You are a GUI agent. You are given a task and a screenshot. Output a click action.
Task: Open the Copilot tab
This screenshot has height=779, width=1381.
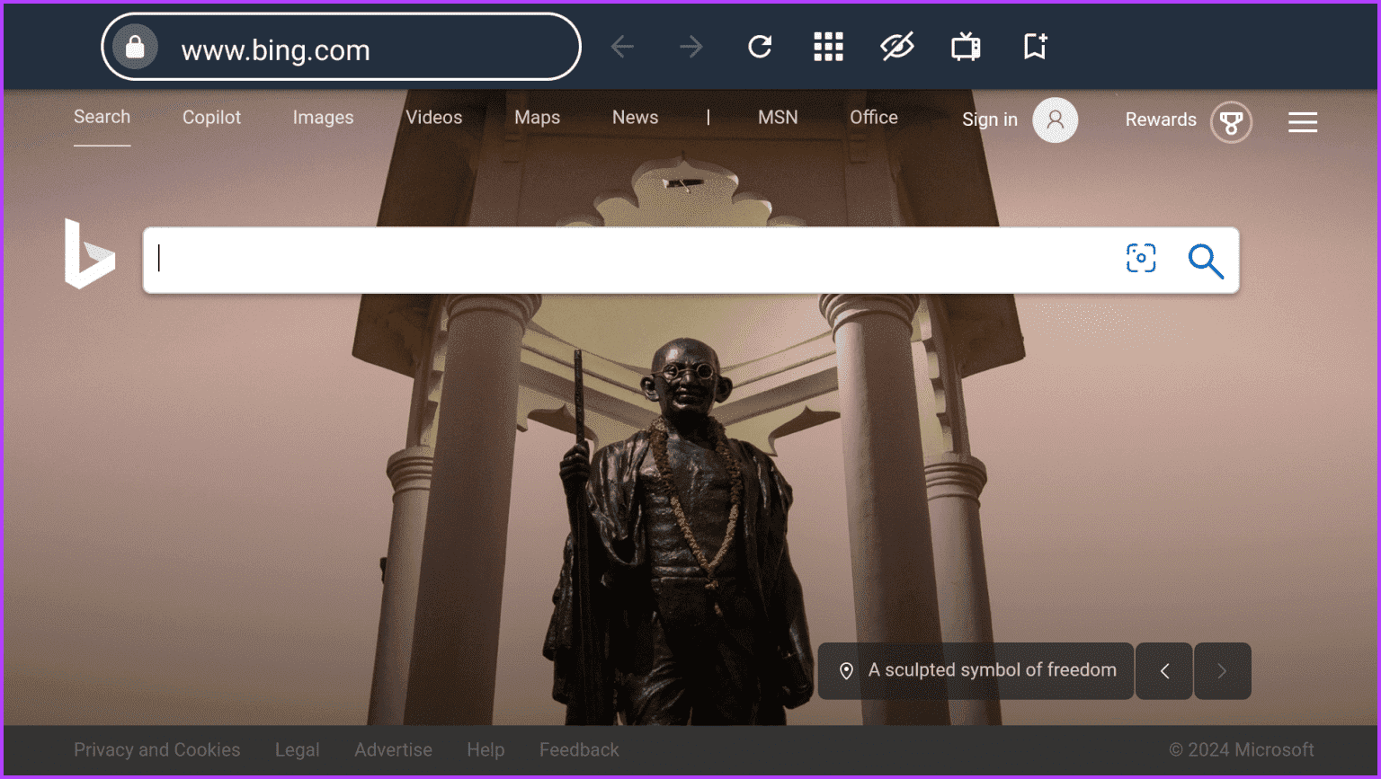211,118
